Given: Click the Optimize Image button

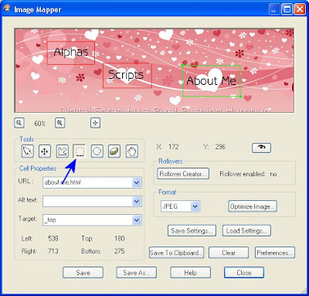Looking at the screenshot, I should (253, 206).
